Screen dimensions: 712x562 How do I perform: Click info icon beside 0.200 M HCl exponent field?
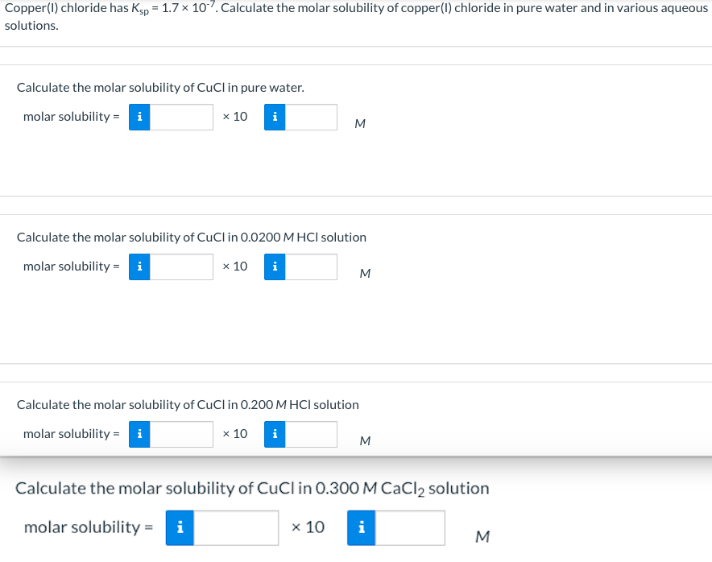[x=275, y=435]
